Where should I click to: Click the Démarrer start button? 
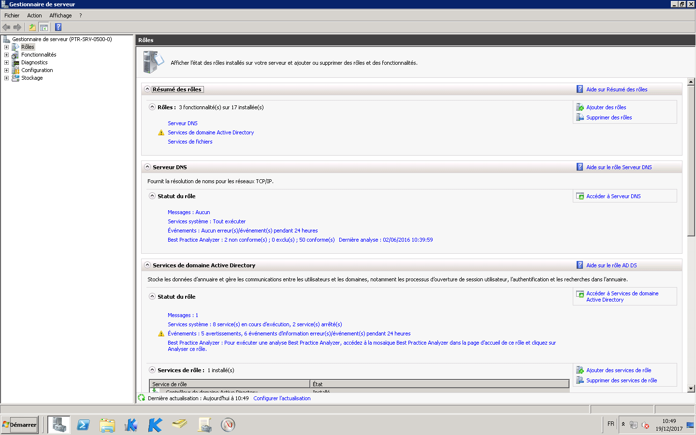point(20,425)
